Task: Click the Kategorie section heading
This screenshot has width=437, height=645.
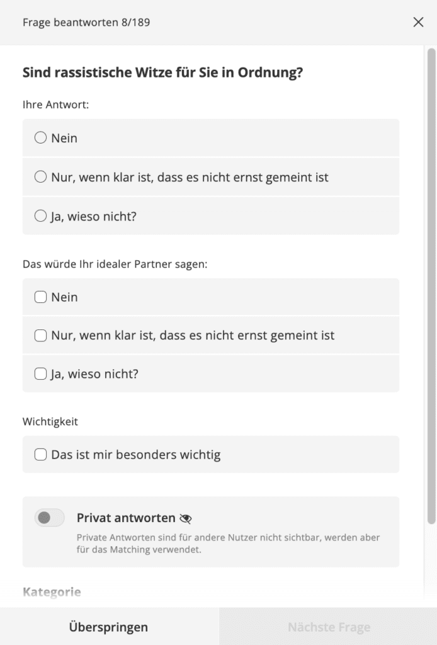Action: tap(52, 592)
